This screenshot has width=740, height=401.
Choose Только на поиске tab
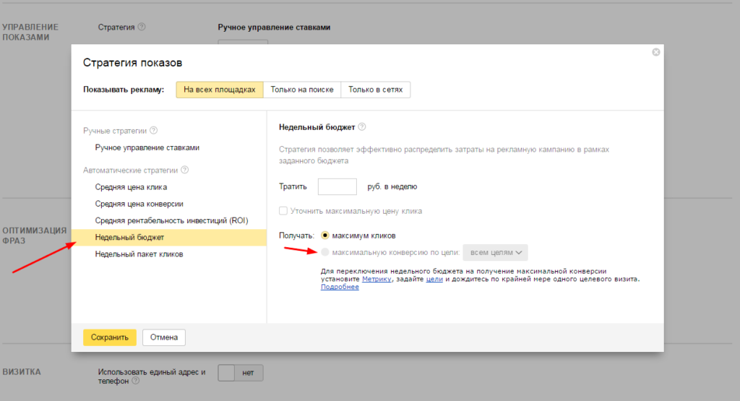pyautogui.click(x=302, y=90)
